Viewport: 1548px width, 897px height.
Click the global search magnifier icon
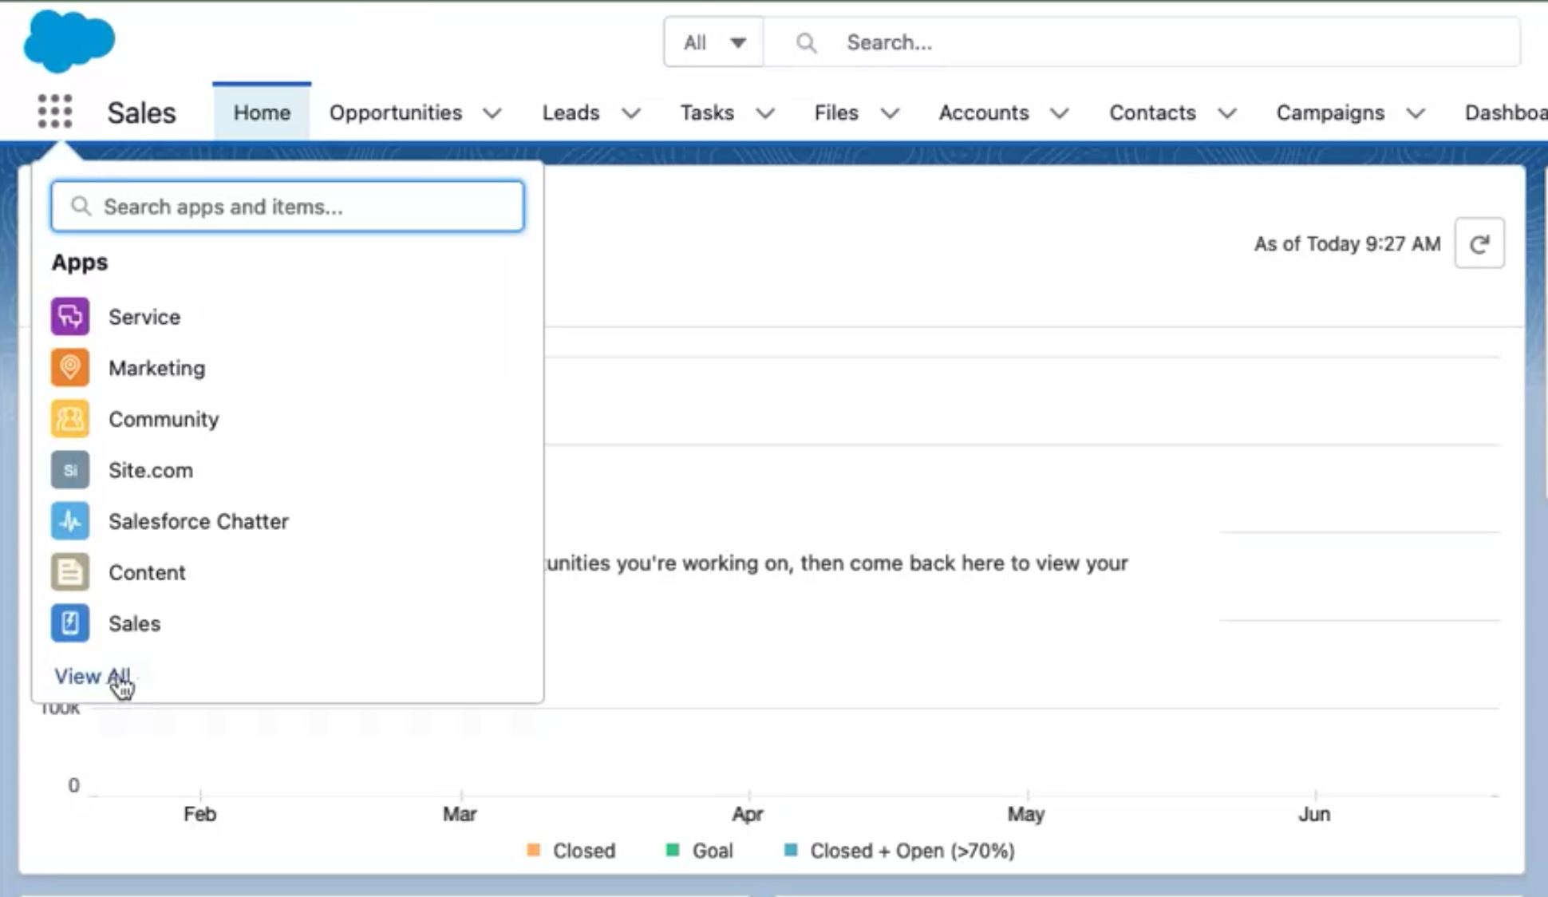[x=807, y=43]
